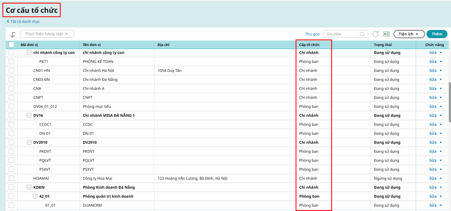The width and height of the screenshot is (451, 211).
Task: Open the Tiện ích menu
Action: pyautogui.click(x=409, y=34)
